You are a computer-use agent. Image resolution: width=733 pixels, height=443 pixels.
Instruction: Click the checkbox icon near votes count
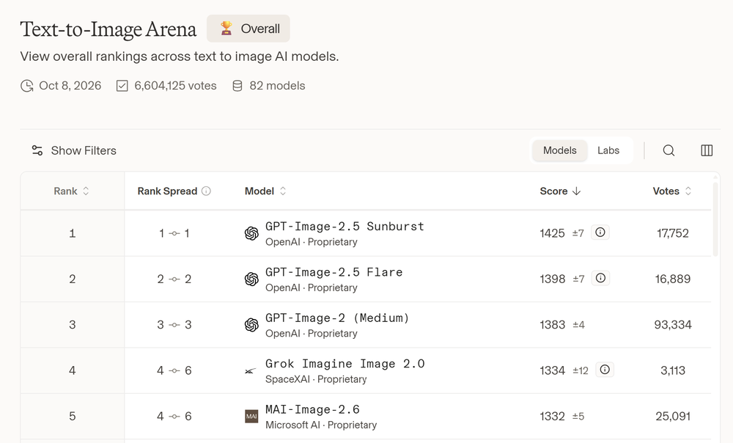tap(122, 86)
